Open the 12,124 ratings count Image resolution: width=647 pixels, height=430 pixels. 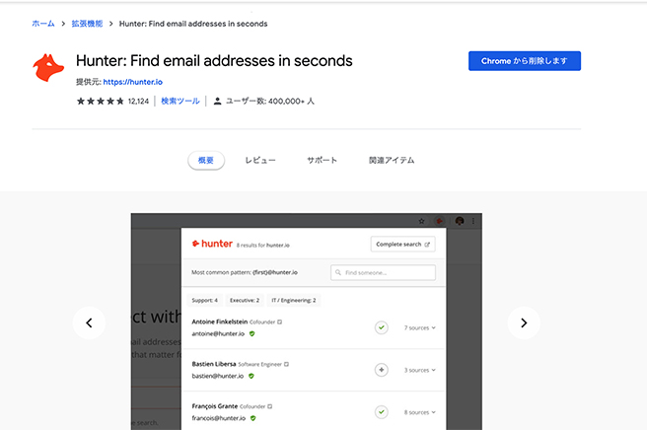click(x=138, y=102)
